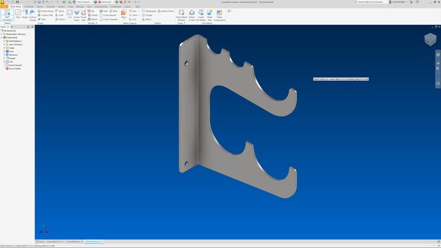Viewport: 441px width, 248px height.
Task: Choose the Contour Roll command
Action: [45, 15]
